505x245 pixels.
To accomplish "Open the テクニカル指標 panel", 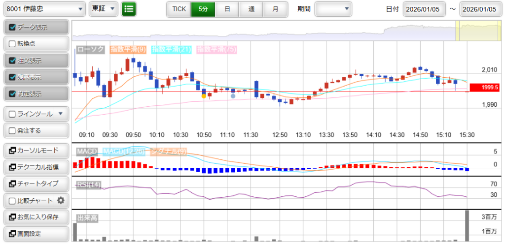I will point(36,167).
